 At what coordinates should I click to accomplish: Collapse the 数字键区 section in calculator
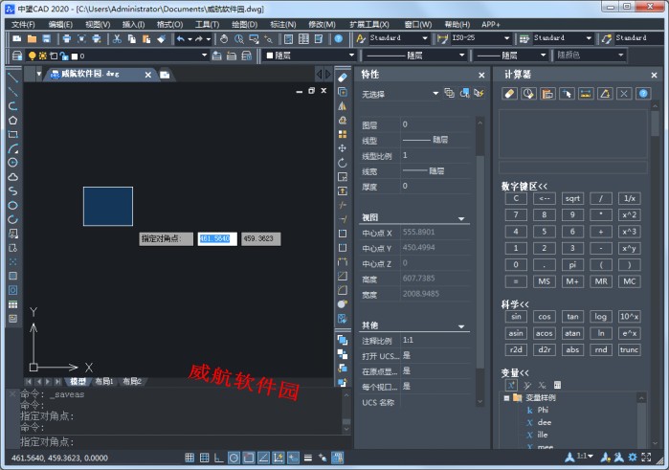(x=524, y=186)
